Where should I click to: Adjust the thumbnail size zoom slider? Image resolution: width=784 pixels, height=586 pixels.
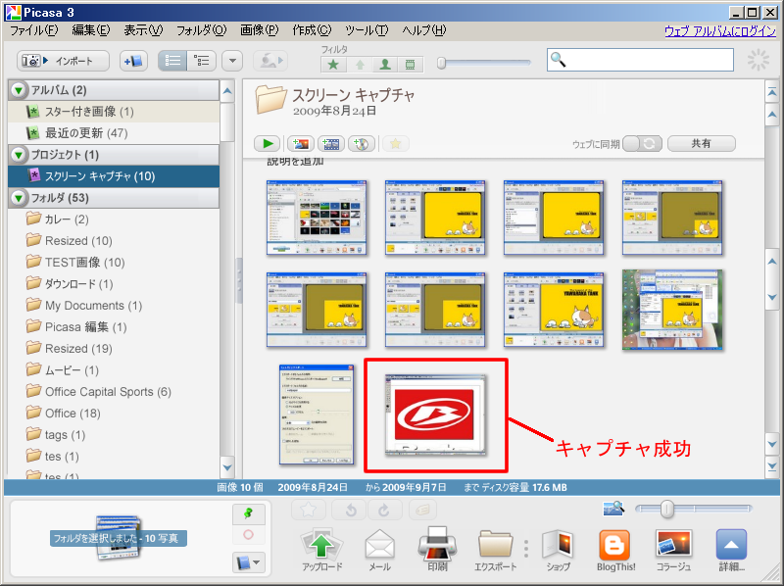[666, 509]
